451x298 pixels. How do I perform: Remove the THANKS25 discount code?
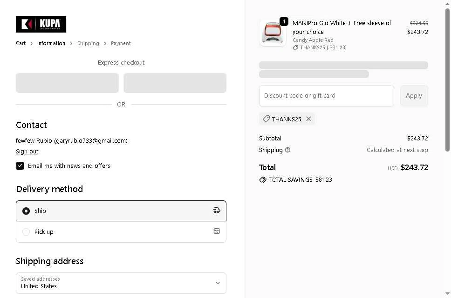click(x=308, y=119)
